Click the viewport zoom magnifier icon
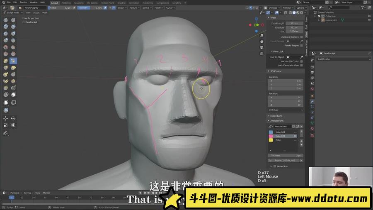373x210 pixels. coord(262,35)
